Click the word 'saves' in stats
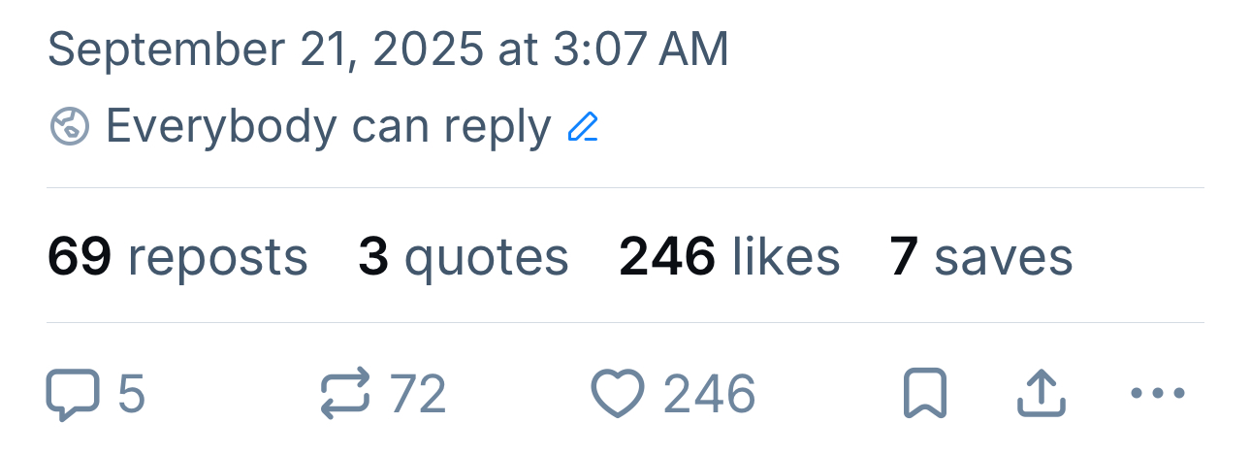The image size is (1251, 455). click(x=1004, y=257)
